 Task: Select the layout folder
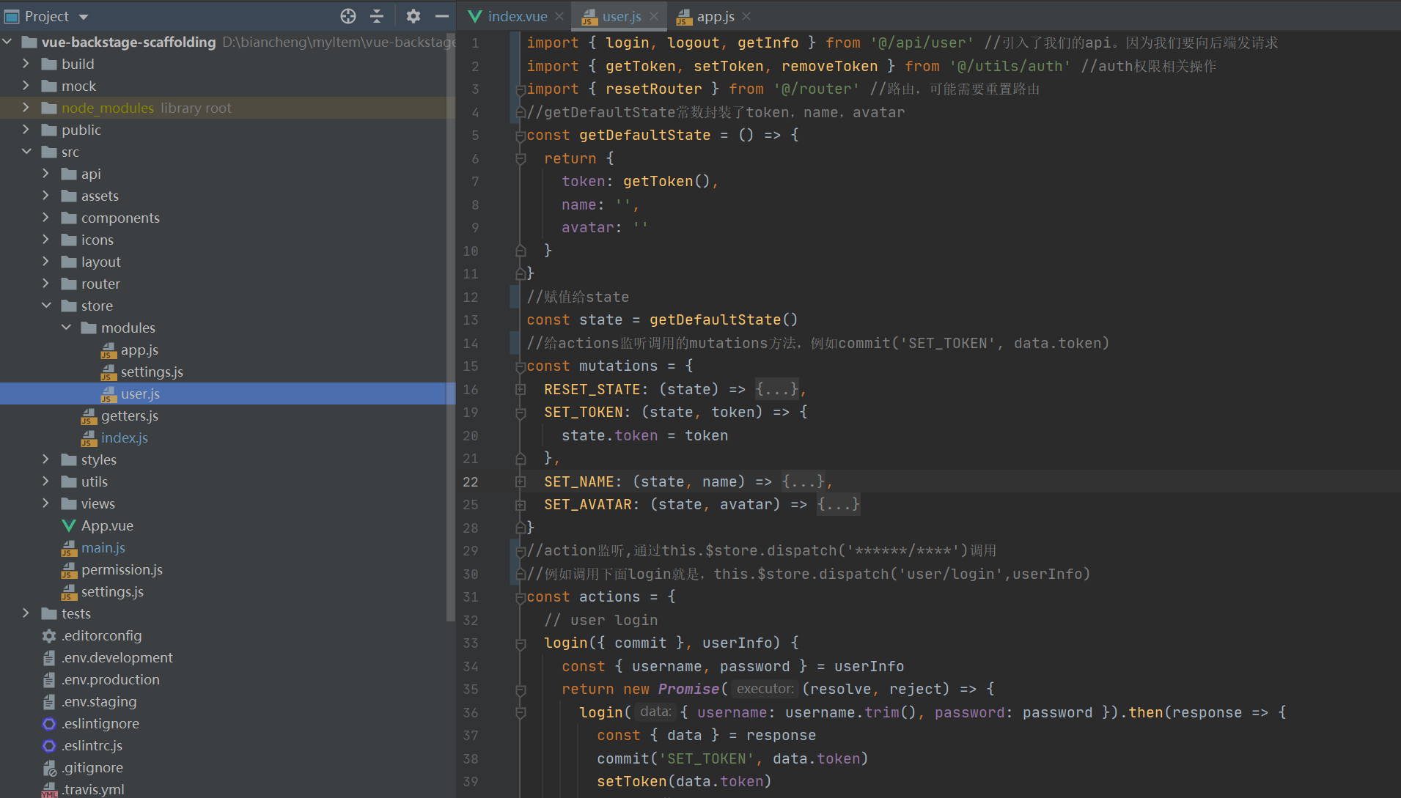click(101, 262)
